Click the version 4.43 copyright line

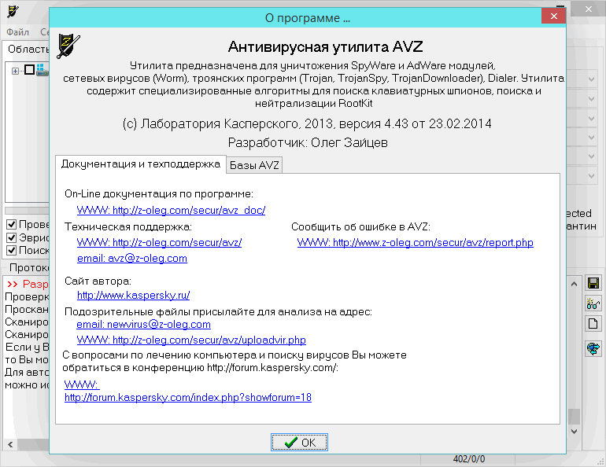pos(307,124)
